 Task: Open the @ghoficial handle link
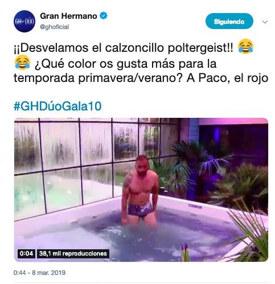[54, 27]
